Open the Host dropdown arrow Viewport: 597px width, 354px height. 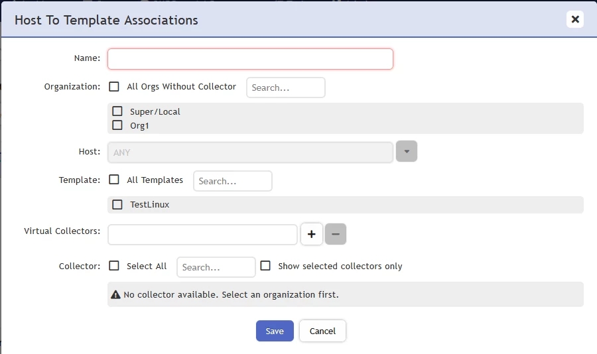[x=407, y=151]
